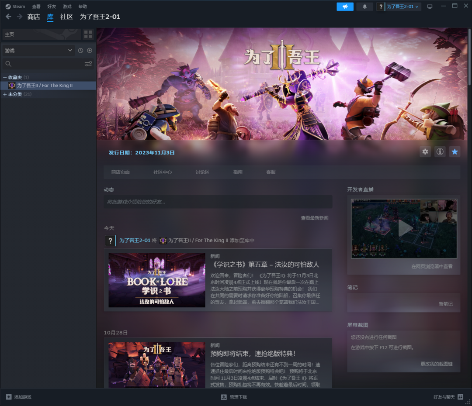Click 更改我的截图键 link

pyautogui.click(x=437, y=364)
